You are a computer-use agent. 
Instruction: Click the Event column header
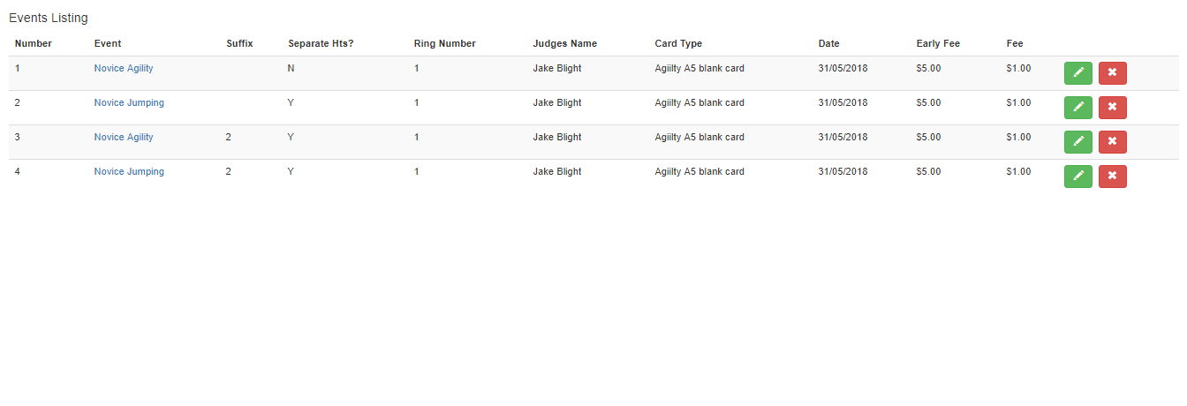[108, 43]
